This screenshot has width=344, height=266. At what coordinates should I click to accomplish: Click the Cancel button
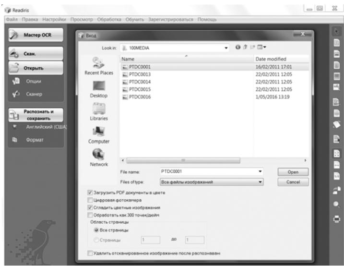point(293,182)
